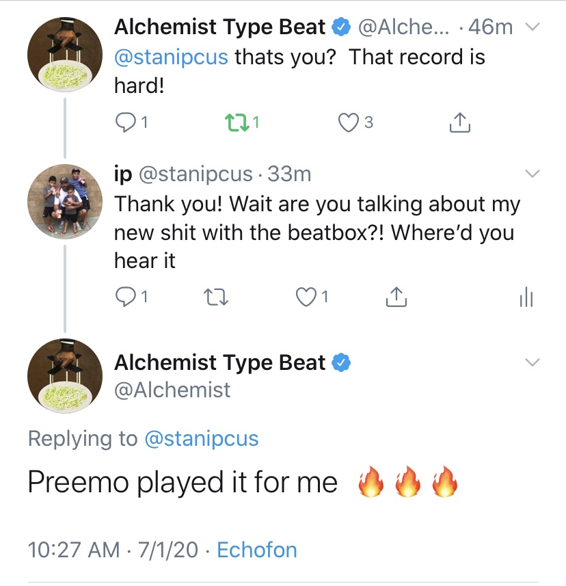Open @stanipcus link after "Replying to"
Screen dimensions: 566x586
(x=202, y=438)
